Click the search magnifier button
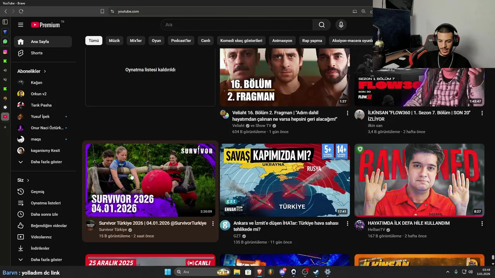This screenshot has height=278, width=495. tap(322, 25)
